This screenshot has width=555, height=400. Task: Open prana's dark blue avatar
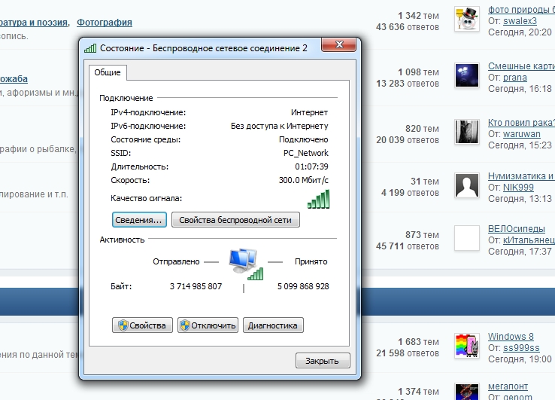467,75
